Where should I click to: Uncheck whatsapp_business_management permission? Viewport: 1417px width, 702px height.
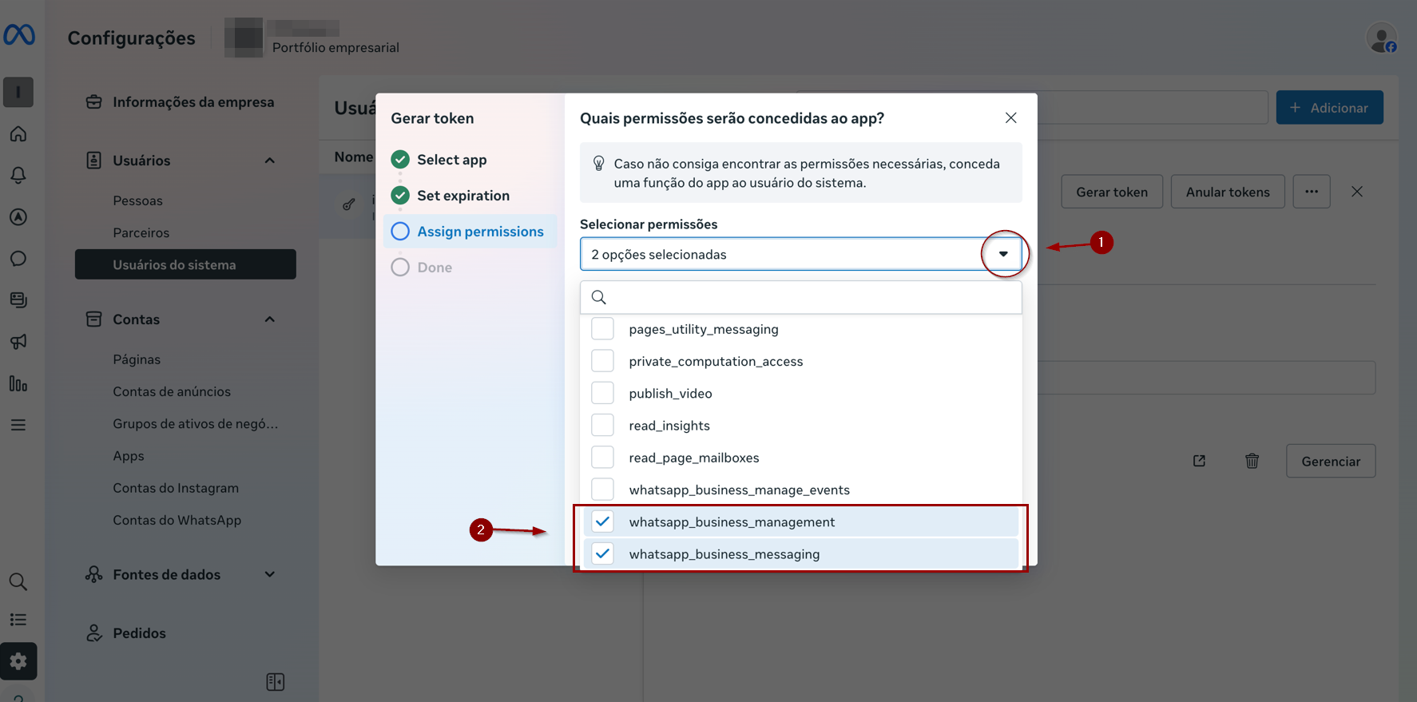point(603,522)
